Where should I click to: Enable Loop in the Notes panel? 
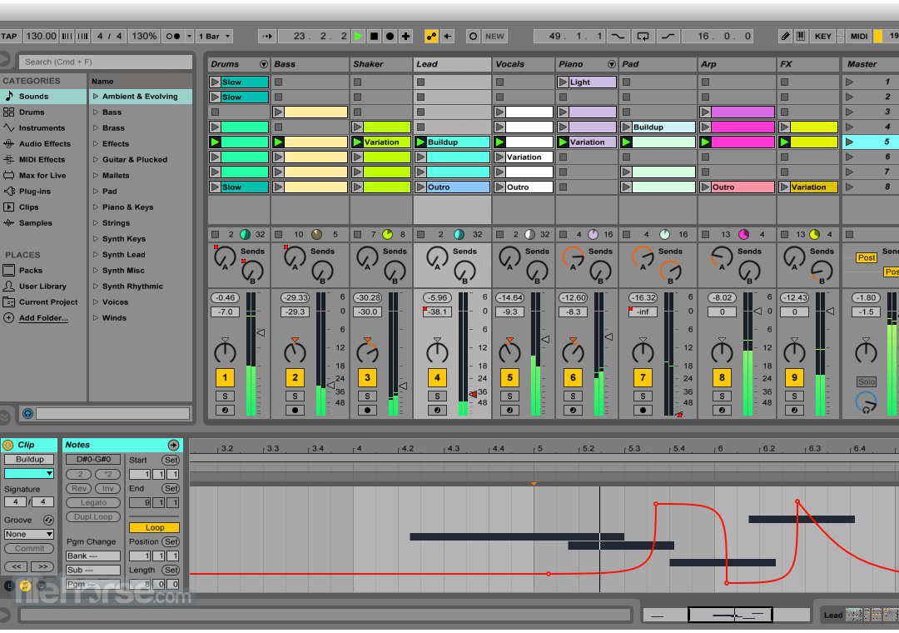(x=153, y=527)
